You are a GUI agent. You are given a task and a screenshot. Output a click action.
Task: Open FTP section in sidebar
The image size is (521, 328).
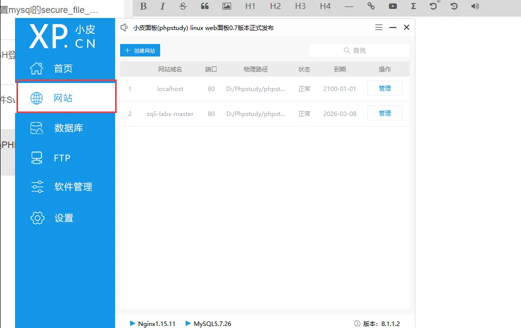coord(65,157)
